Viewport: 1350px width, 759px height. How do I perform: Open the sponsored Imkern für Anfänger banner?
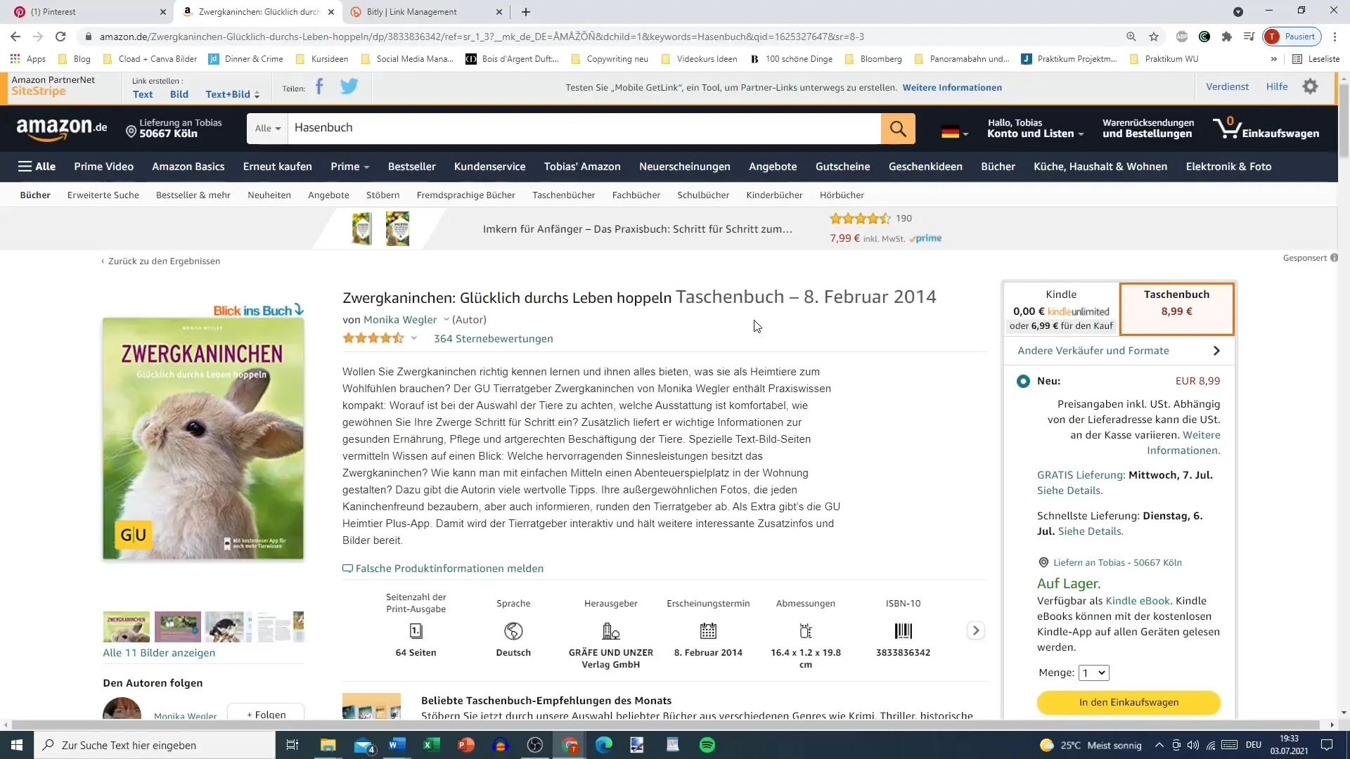pyautogui.click(x=637, y=229)
